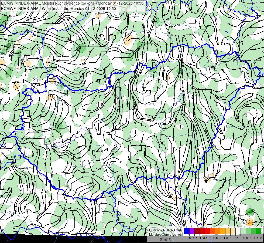Image resolution: width=264 pixels, height=243 pixels.
Task: Click the '-3' legend tick label
Action: tap(210, 238)
